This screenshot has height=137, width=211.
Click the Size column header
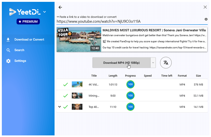tap(198, 76)
